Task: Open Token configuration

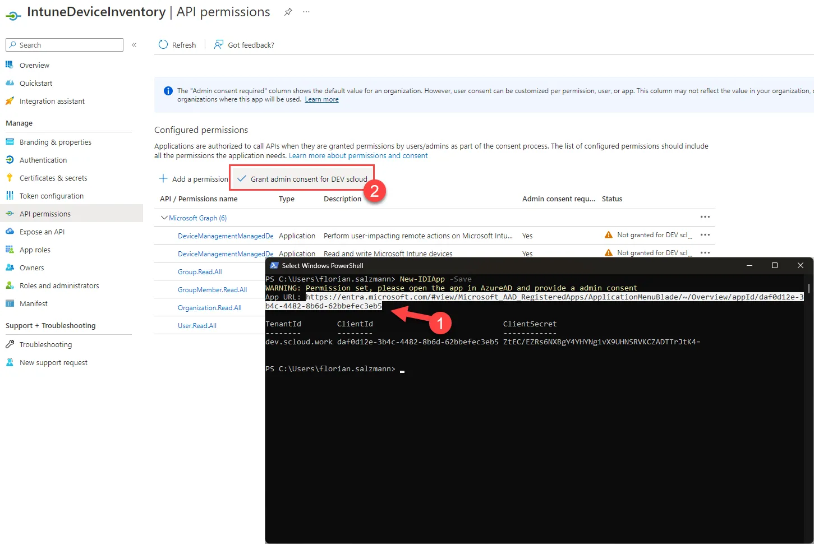Action: click(52, 196)
